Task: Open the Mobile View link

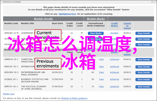Action: click(x=9, y=94)
